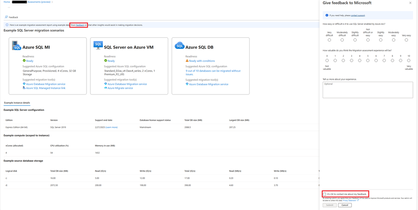Screen dimensions: 418x210
Task: Click the feedback link in the banner
Action: [80, 25]
